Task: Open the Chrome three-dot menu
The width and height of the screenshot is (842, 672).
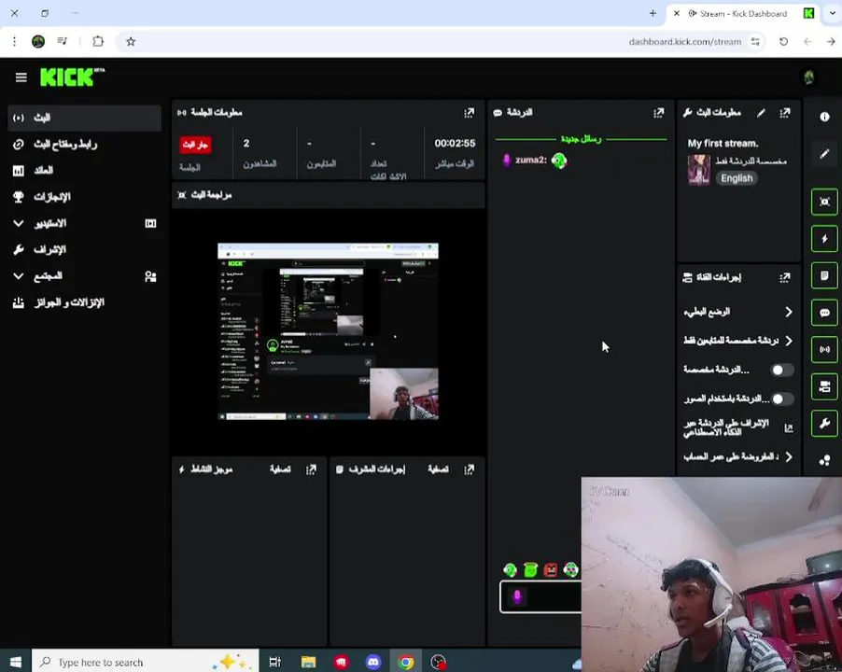Action: click(x=15, y=41)
